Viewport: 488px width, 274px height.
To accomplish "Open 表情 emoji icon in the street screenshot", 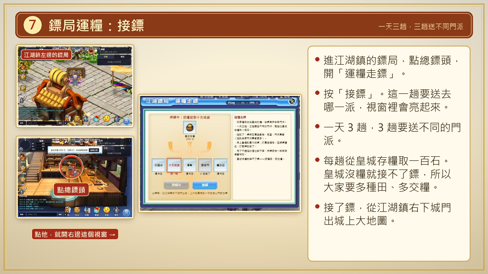I will pos(106,119).
